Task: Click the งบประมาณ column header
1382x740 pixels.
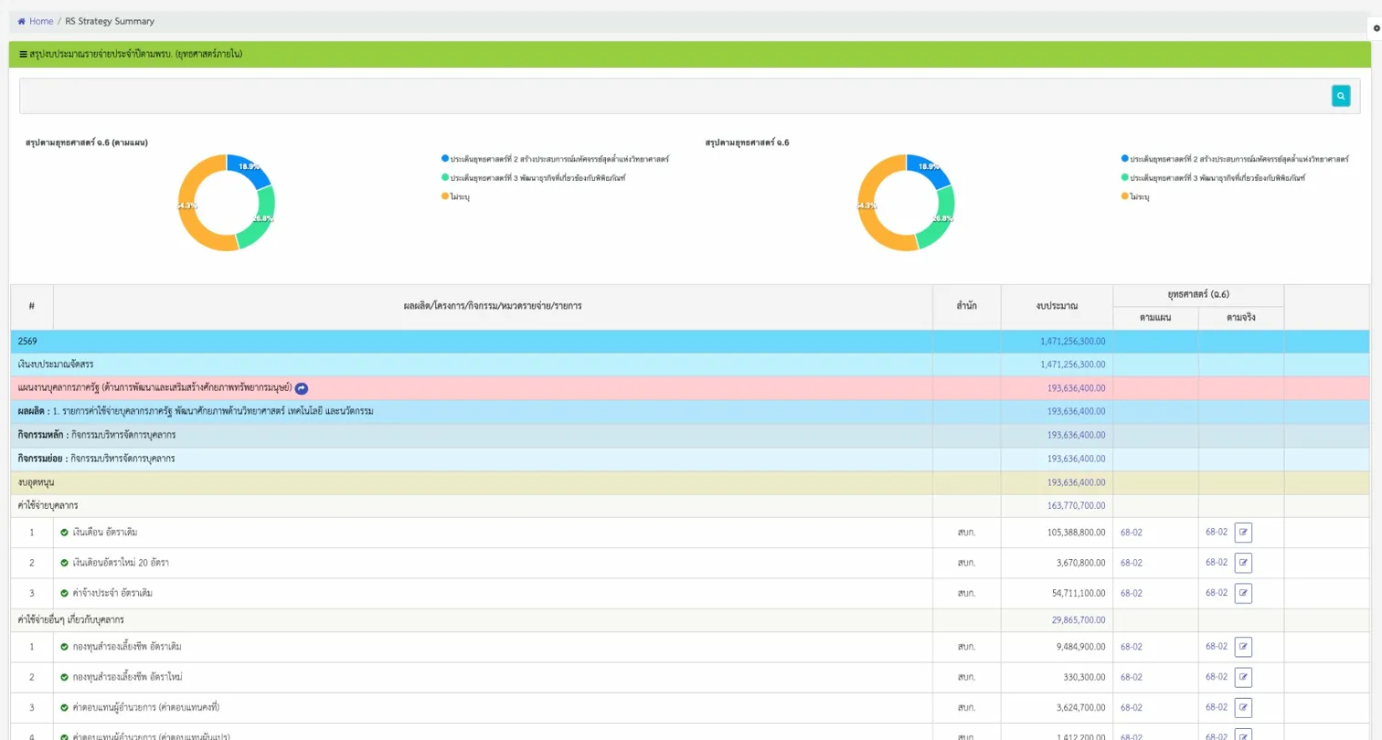Action: (x=1057, y=306)
